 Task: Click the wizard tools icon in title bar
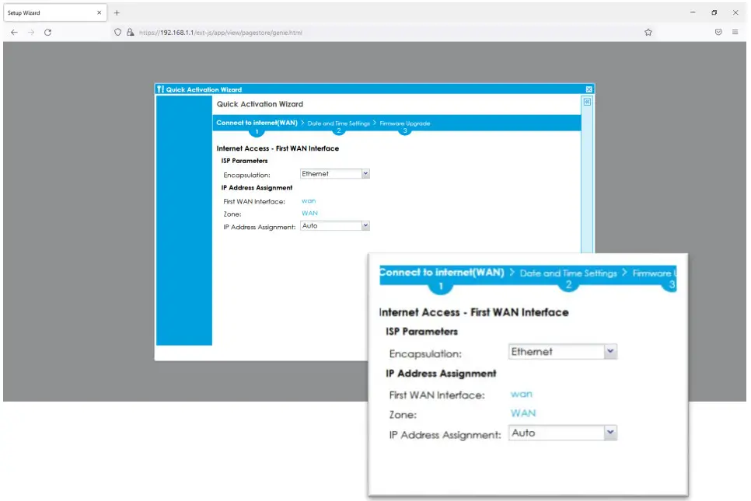click(160, 89)
